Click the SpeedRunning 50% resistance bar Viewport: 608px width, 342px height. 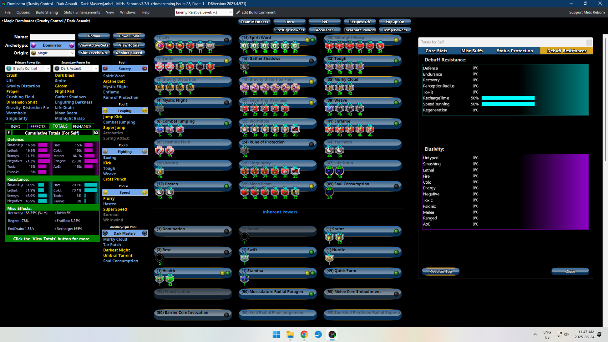coord(508,104)
